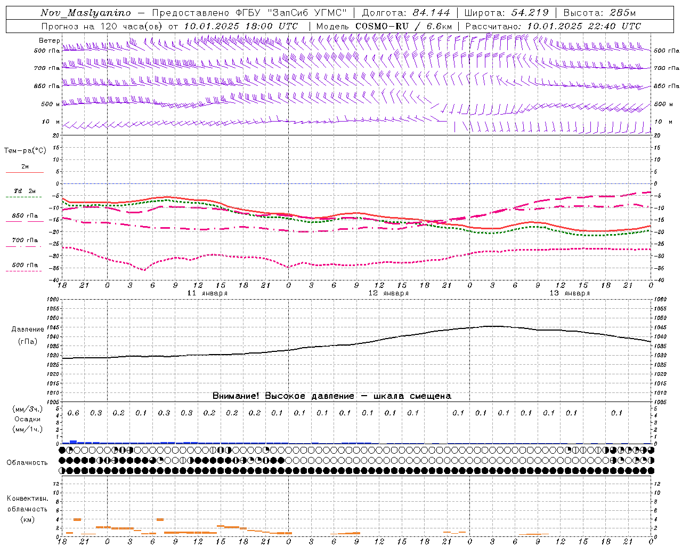682x546 pixels.
Task: Click the model name COSMO-RU
Action: coord(381,26)
